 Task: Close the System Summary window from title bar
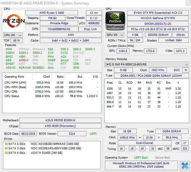pos(188,3)
